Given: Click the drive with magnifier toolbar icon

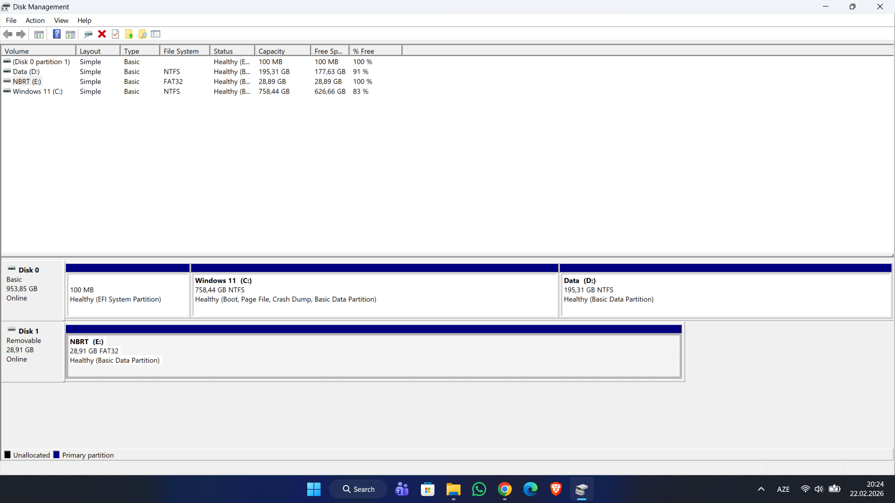Looking at the screenshot, I should click(88, 34).
